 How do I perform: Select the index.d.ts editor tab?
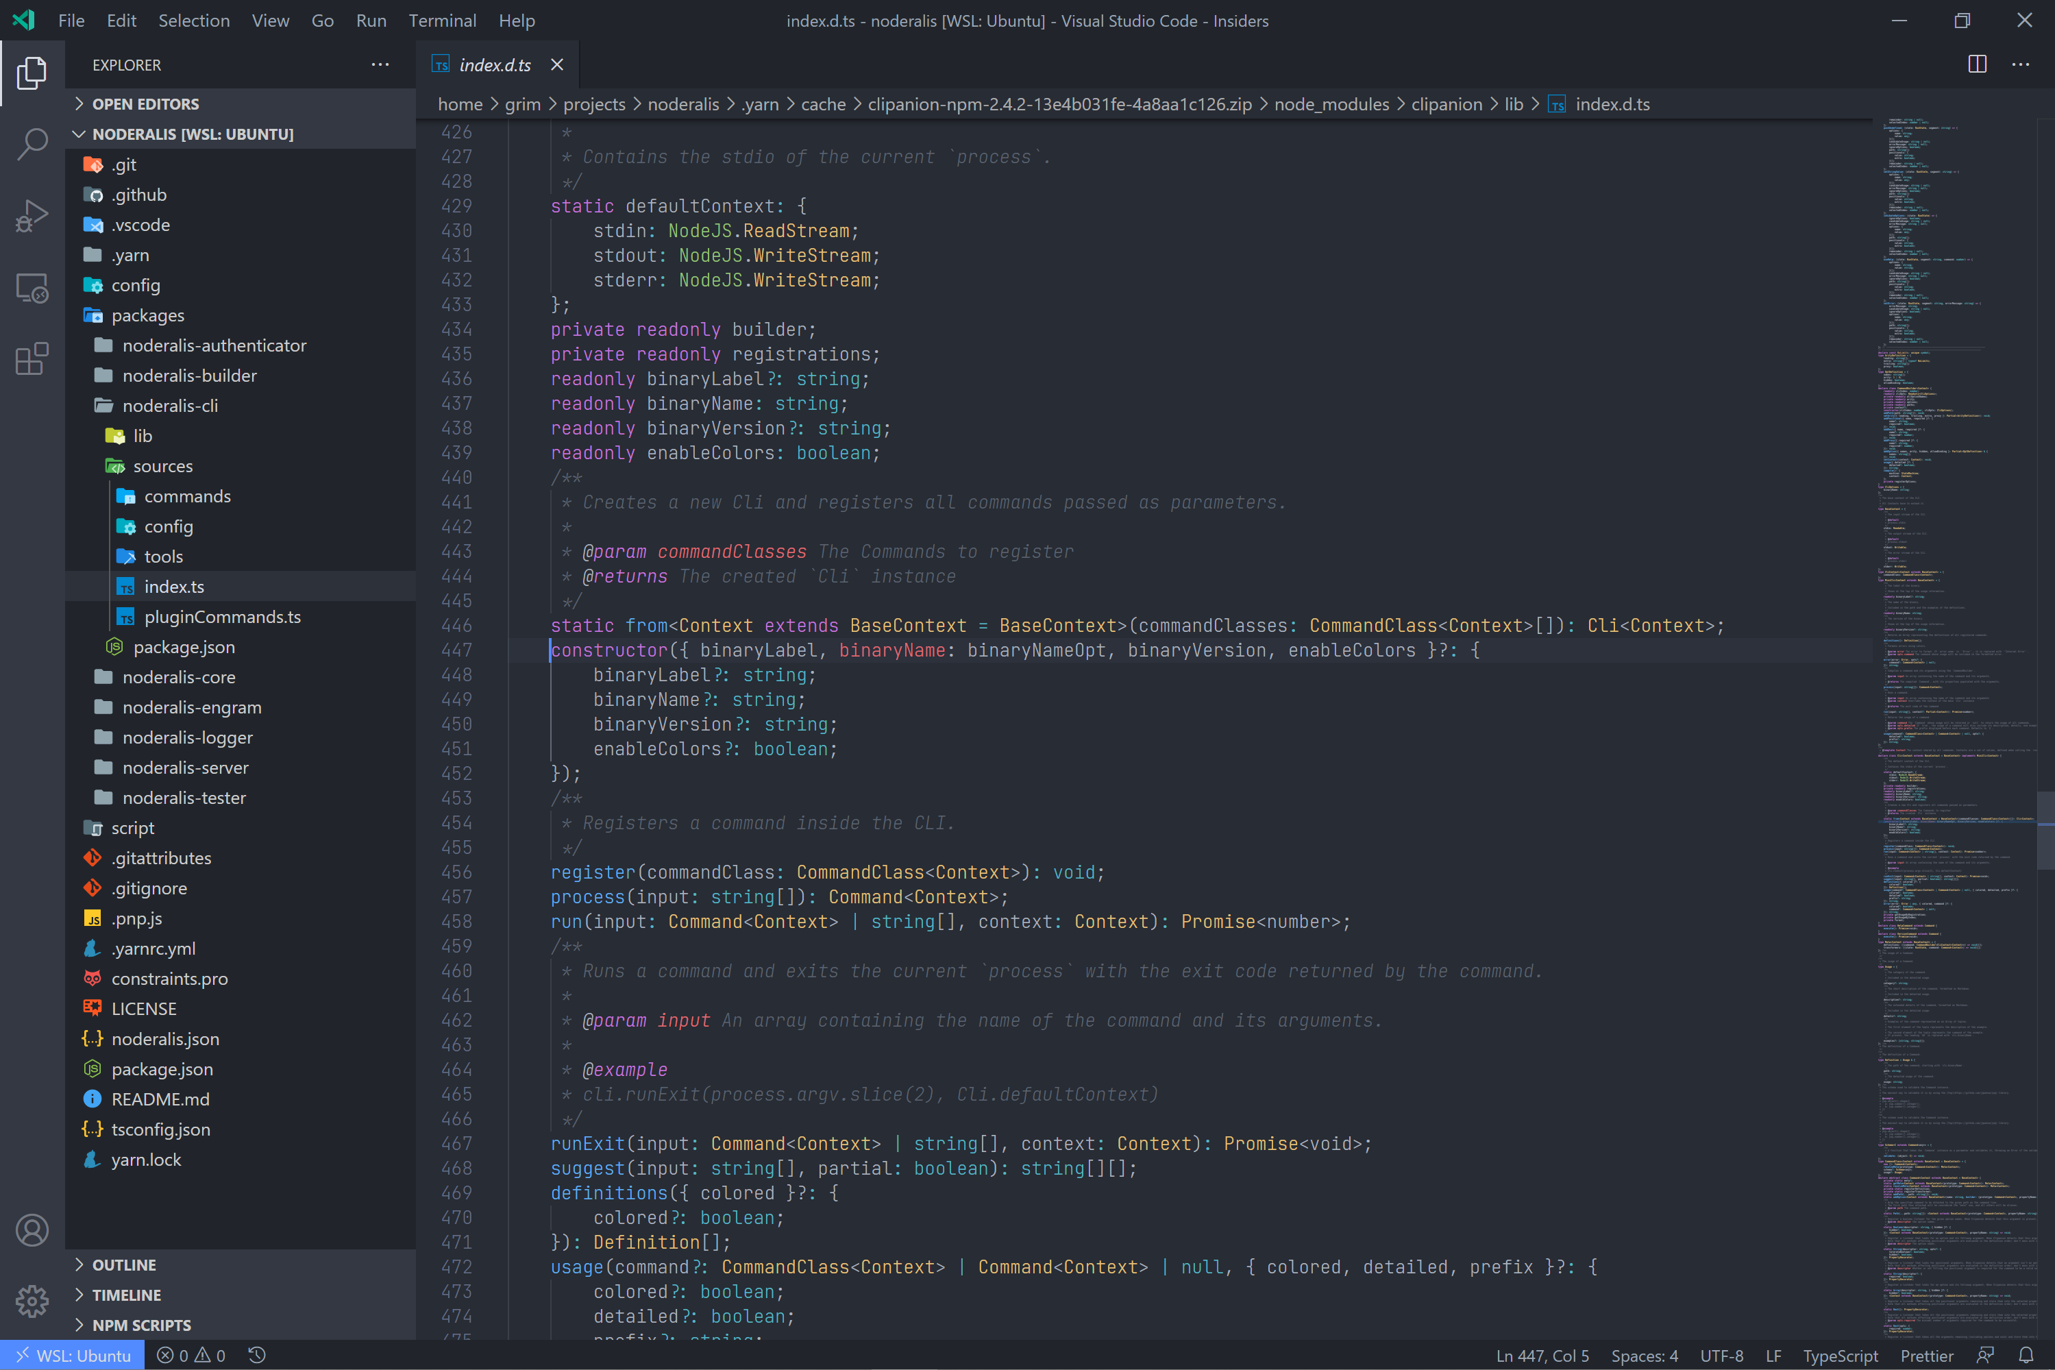click(x=495, y=64)
